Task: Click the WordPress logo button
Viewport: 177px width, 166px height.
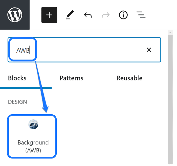Action: pyautogui.click(x=15, y=15)
